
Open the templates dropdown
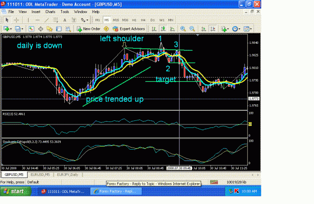(248, 29)
